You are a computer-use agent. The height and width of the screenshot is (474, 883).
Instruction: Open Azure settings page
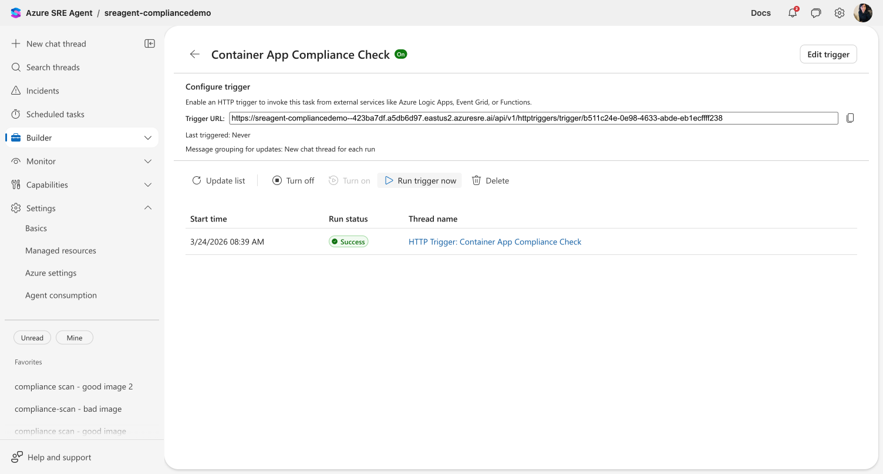tap(50, 273)
